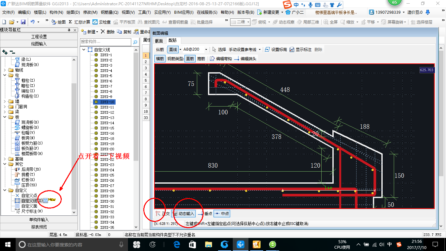Launch 云检查 cloud check
The image size is (446, 251).
[102, 22]
